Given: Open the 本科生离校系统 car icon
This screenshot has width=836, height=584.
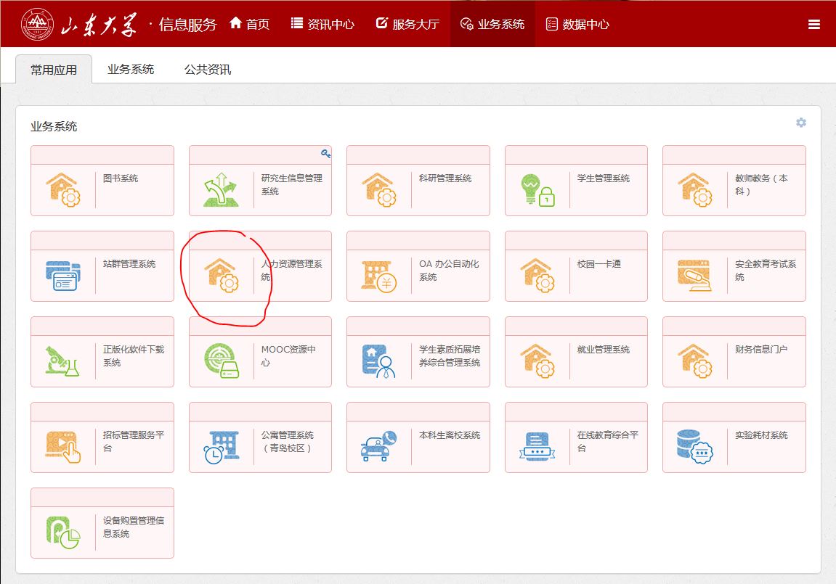Looking at the screenshot, I should click(378, 446).
